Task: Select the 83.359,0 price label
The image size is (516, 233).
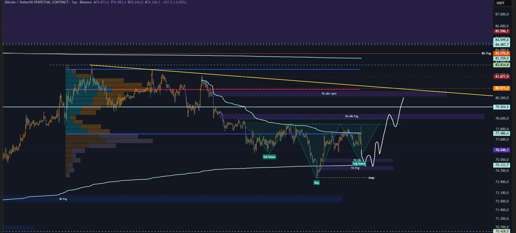Action: point(502,58)
